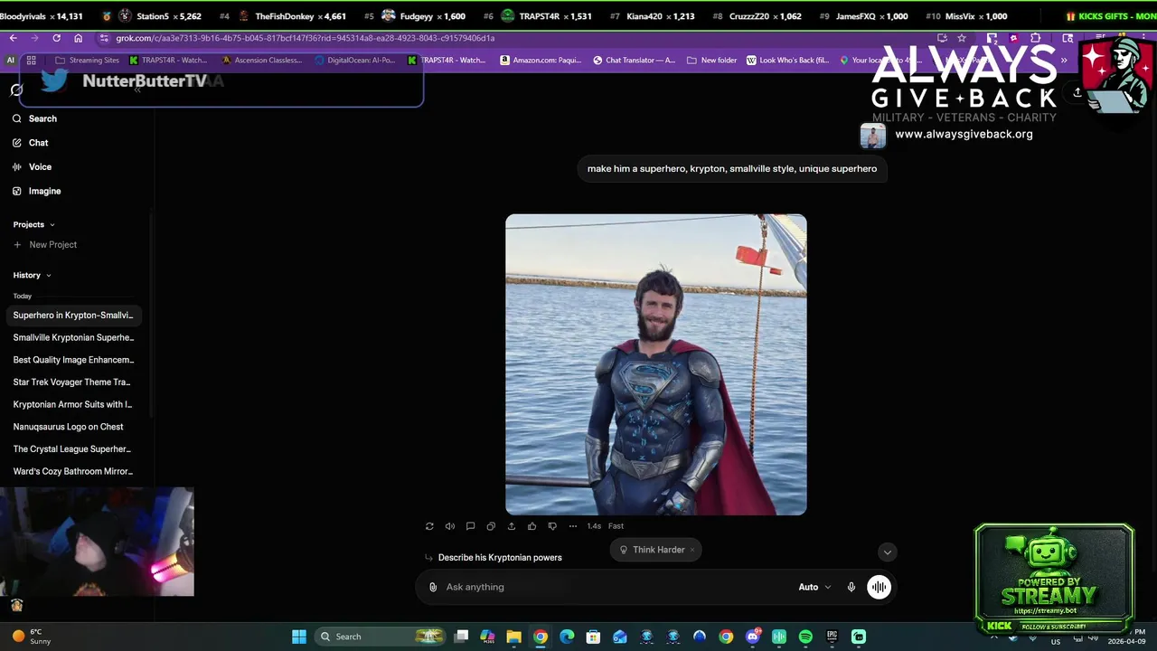The width and height of the screenshot is (1157, 651).
Task: Open the New folder bookmark folder
Action: [712, 61]
